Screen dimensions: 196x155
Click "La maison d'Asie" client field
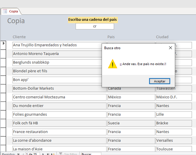tap(59, 149)
